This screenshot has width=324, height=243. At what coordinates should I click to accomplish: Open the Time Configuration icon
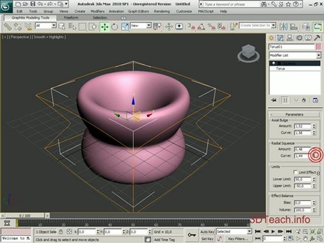point(291,238)
